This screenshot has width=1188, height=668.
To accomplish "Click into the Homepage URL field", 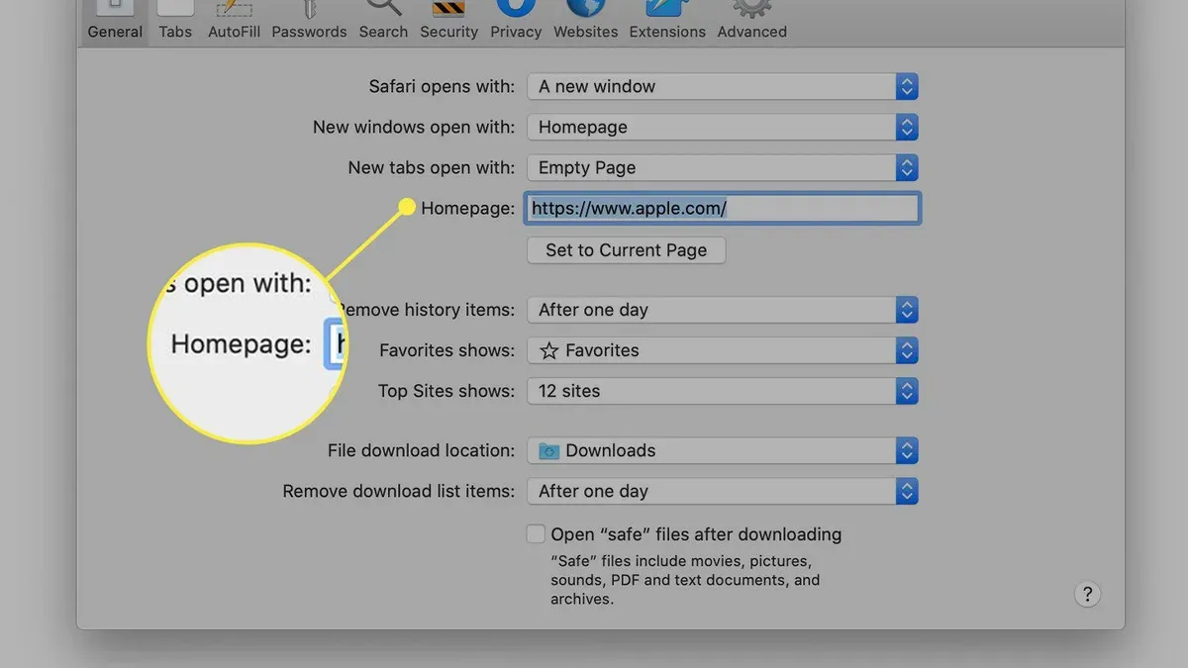I will coord(723,208).
